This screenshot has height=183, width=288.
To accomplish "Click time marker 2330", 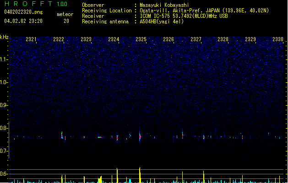I will (278, 39).
